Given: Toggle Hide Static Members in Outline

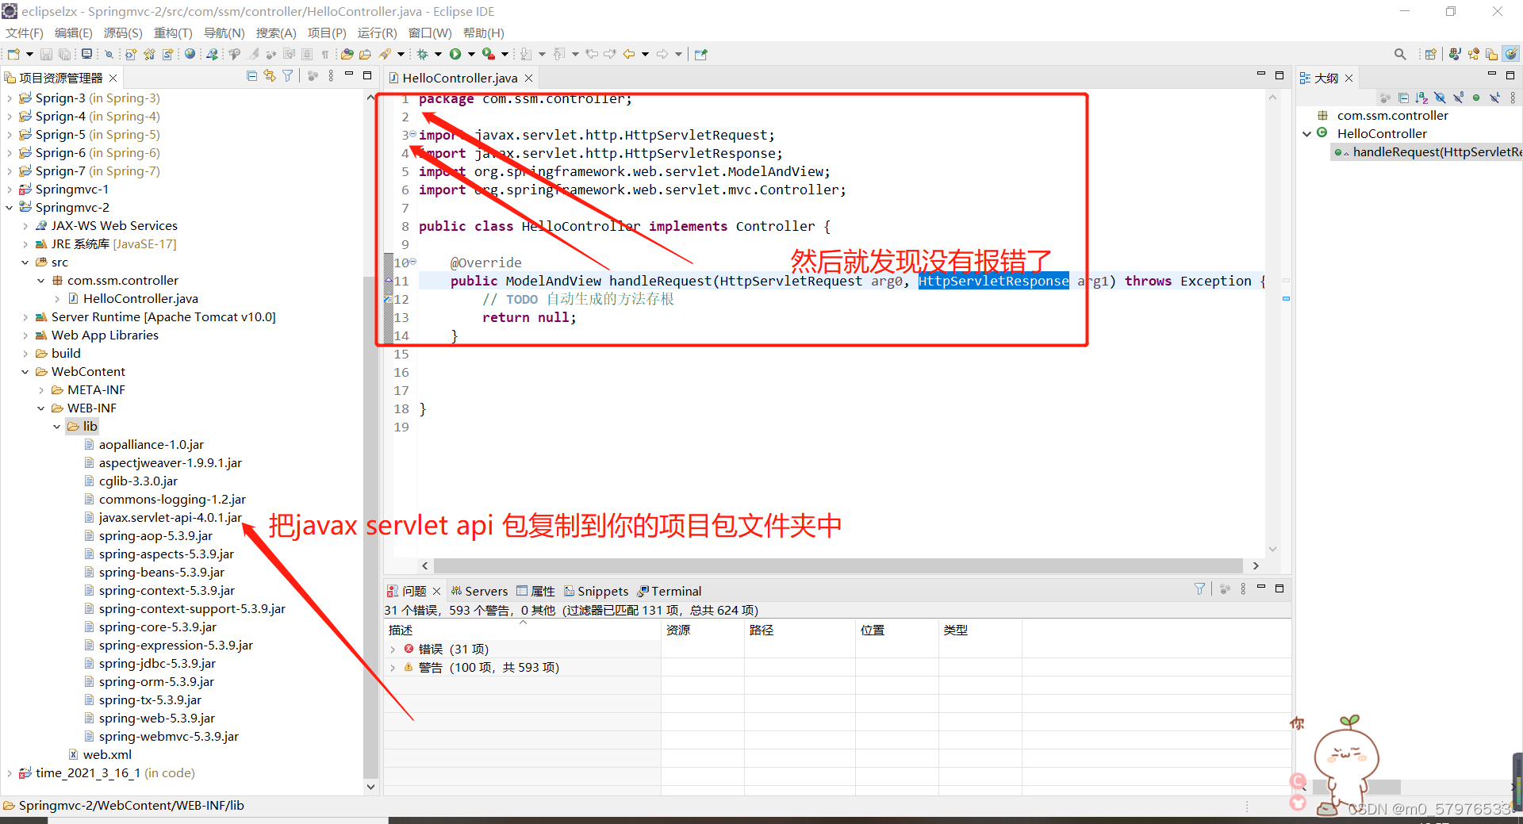Looking at the screenshot, I should click(1458, 98).
